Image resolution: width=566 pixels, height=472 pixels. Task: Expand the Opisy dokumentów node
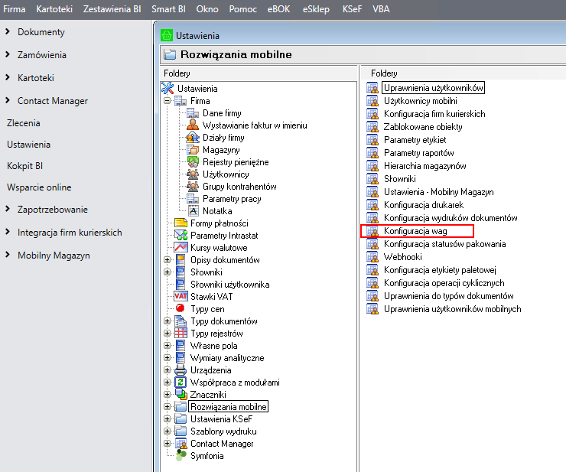point(168,260)
